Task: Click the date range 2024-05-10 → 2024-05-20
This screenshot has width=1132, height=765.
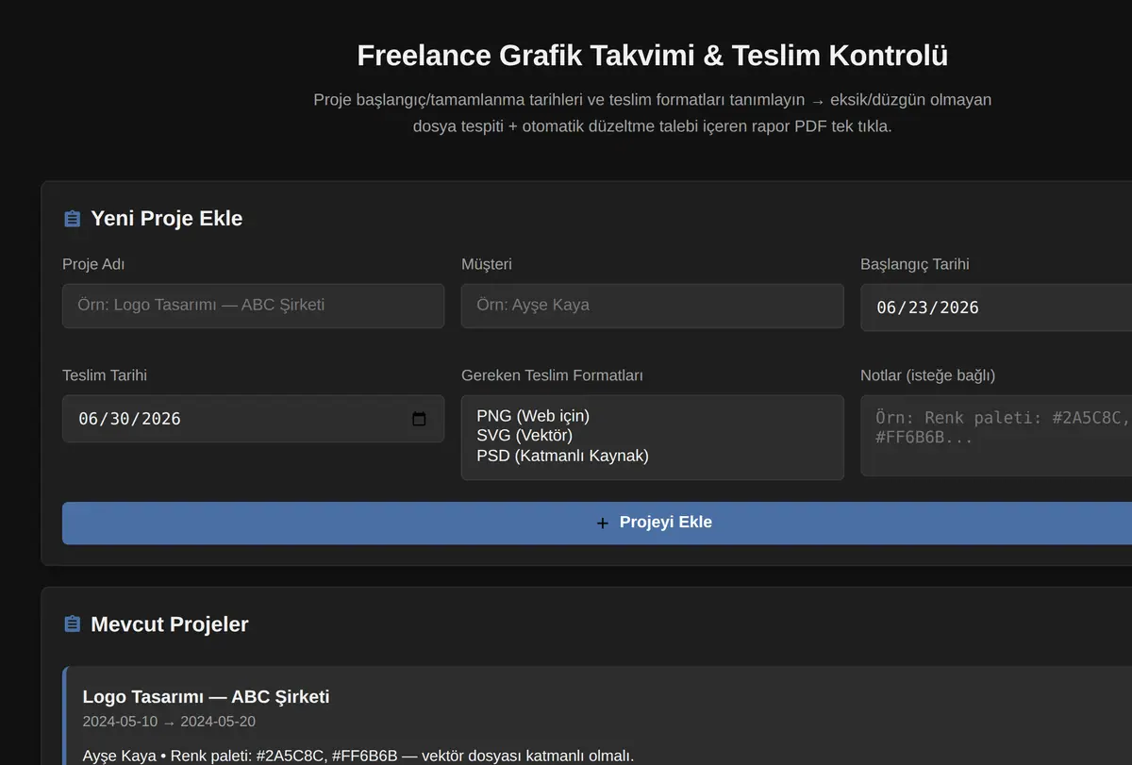Action: [169, 722]
